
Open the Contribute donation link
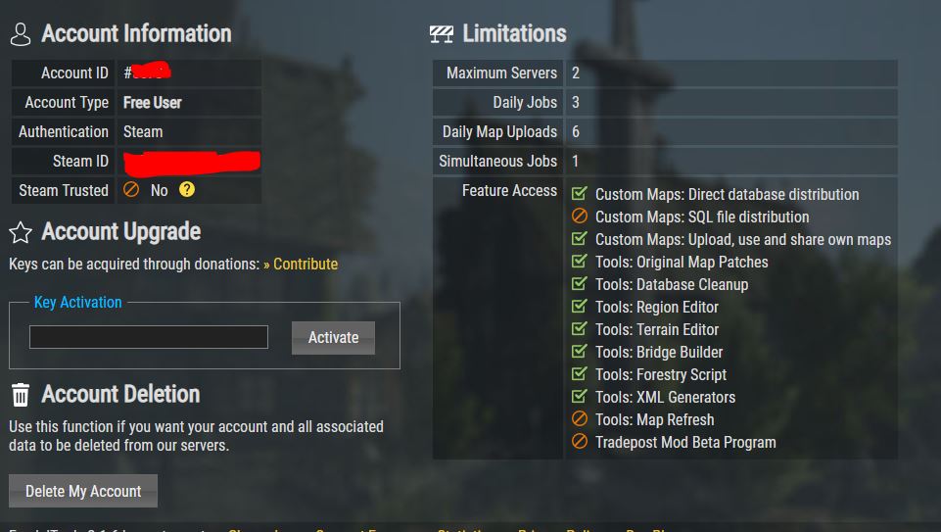point(305,265)
